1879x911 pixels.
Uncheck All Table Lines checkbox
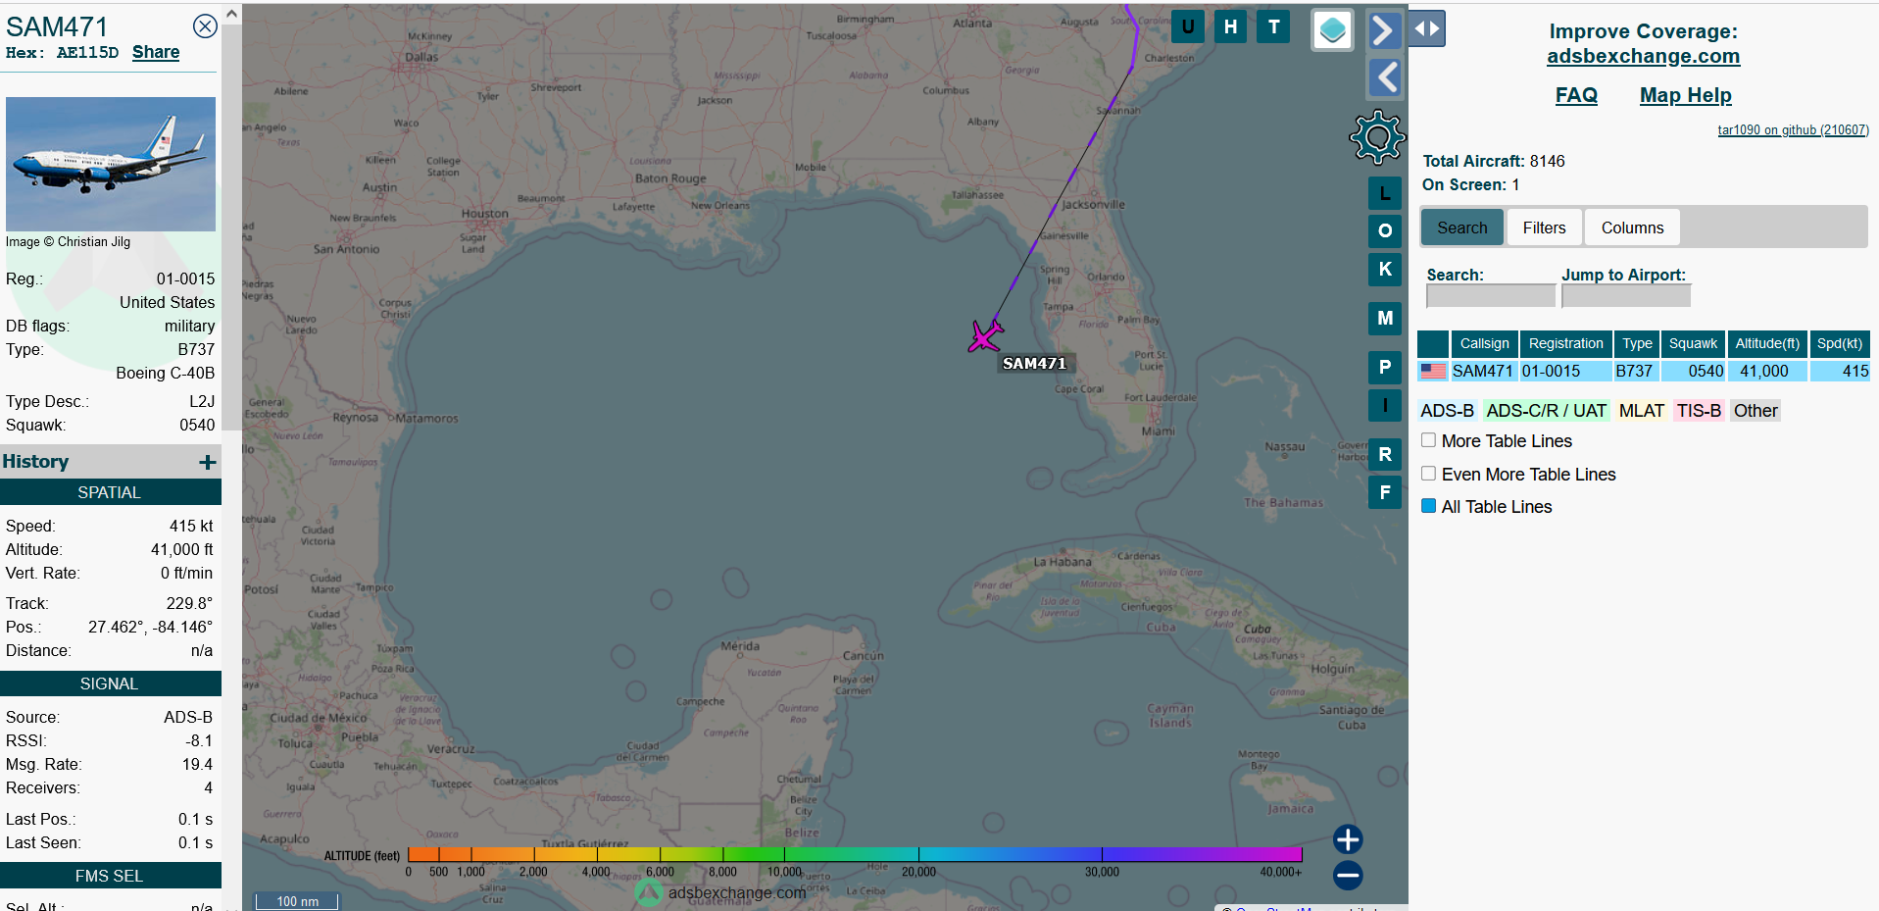pyautogui.click(x=1429, y=506)
